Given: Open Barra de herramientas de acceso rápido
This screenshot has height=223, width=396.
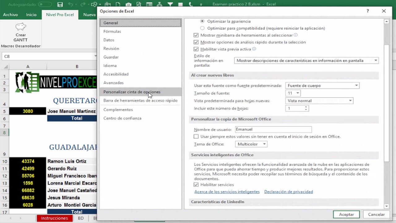Looking at the screenshot, I should [140, 101].
